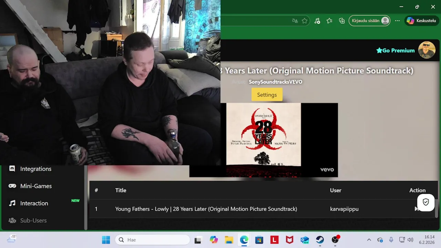
Task: Open Task View in the taskbar
Action: pos(198,240)
